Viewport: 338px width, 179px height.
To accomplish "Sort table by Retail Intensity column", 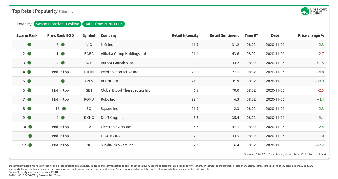I will point(185,35).
